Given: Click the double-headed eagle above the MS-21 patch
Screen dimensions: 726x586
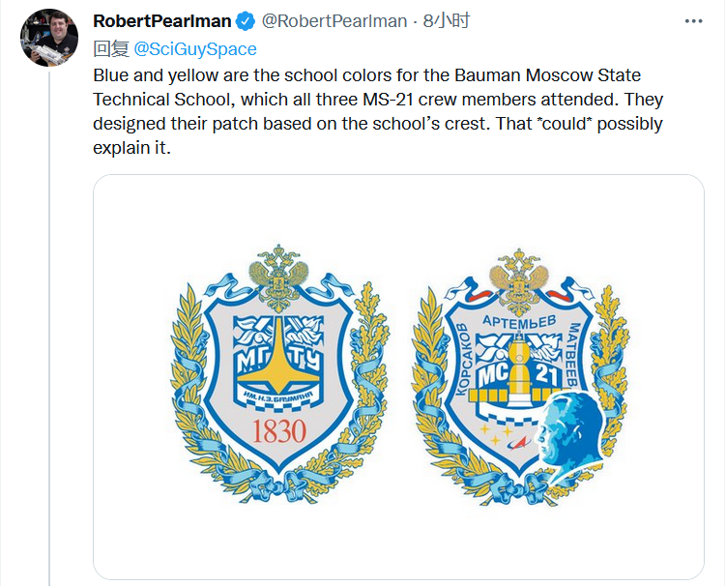Looking at the screenshot, I should [x=520, y=278].
